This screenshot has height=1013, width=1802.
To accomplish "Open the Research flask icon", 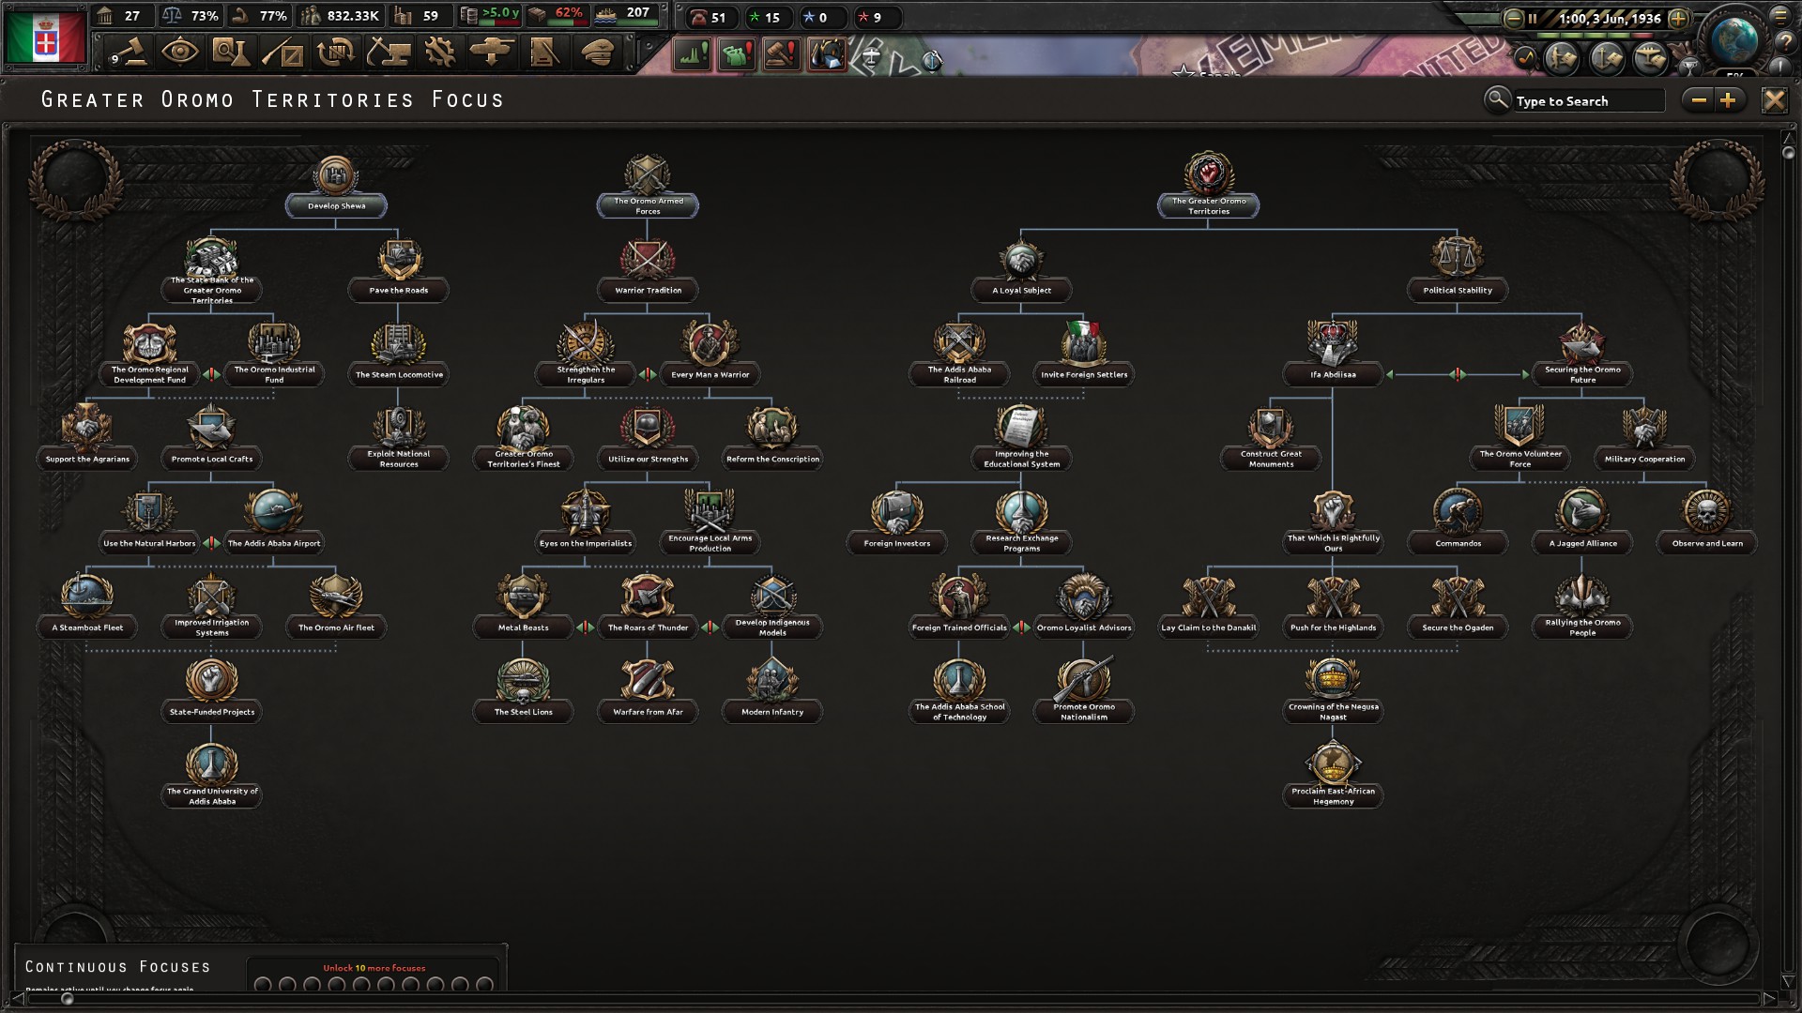I will 230,53.
